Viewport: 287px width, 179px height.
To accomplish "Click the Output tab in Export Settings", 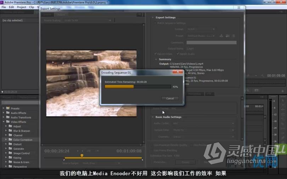I will pos(61,15).
